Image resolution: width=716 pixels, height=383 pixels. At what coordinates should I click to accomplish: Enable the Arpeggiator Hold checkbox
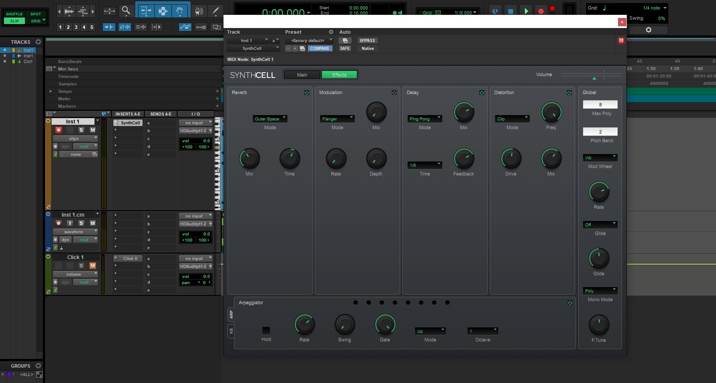coord(266,330)
